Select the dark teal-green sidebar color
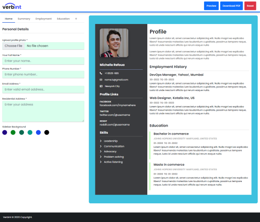 [x=22, y=132]
